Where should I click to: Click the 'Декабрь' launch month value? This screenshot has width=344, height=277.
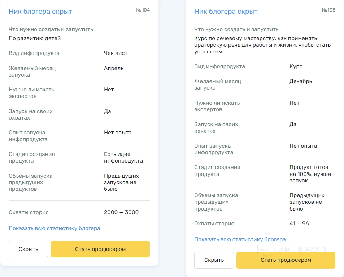[x=301, y=81]
